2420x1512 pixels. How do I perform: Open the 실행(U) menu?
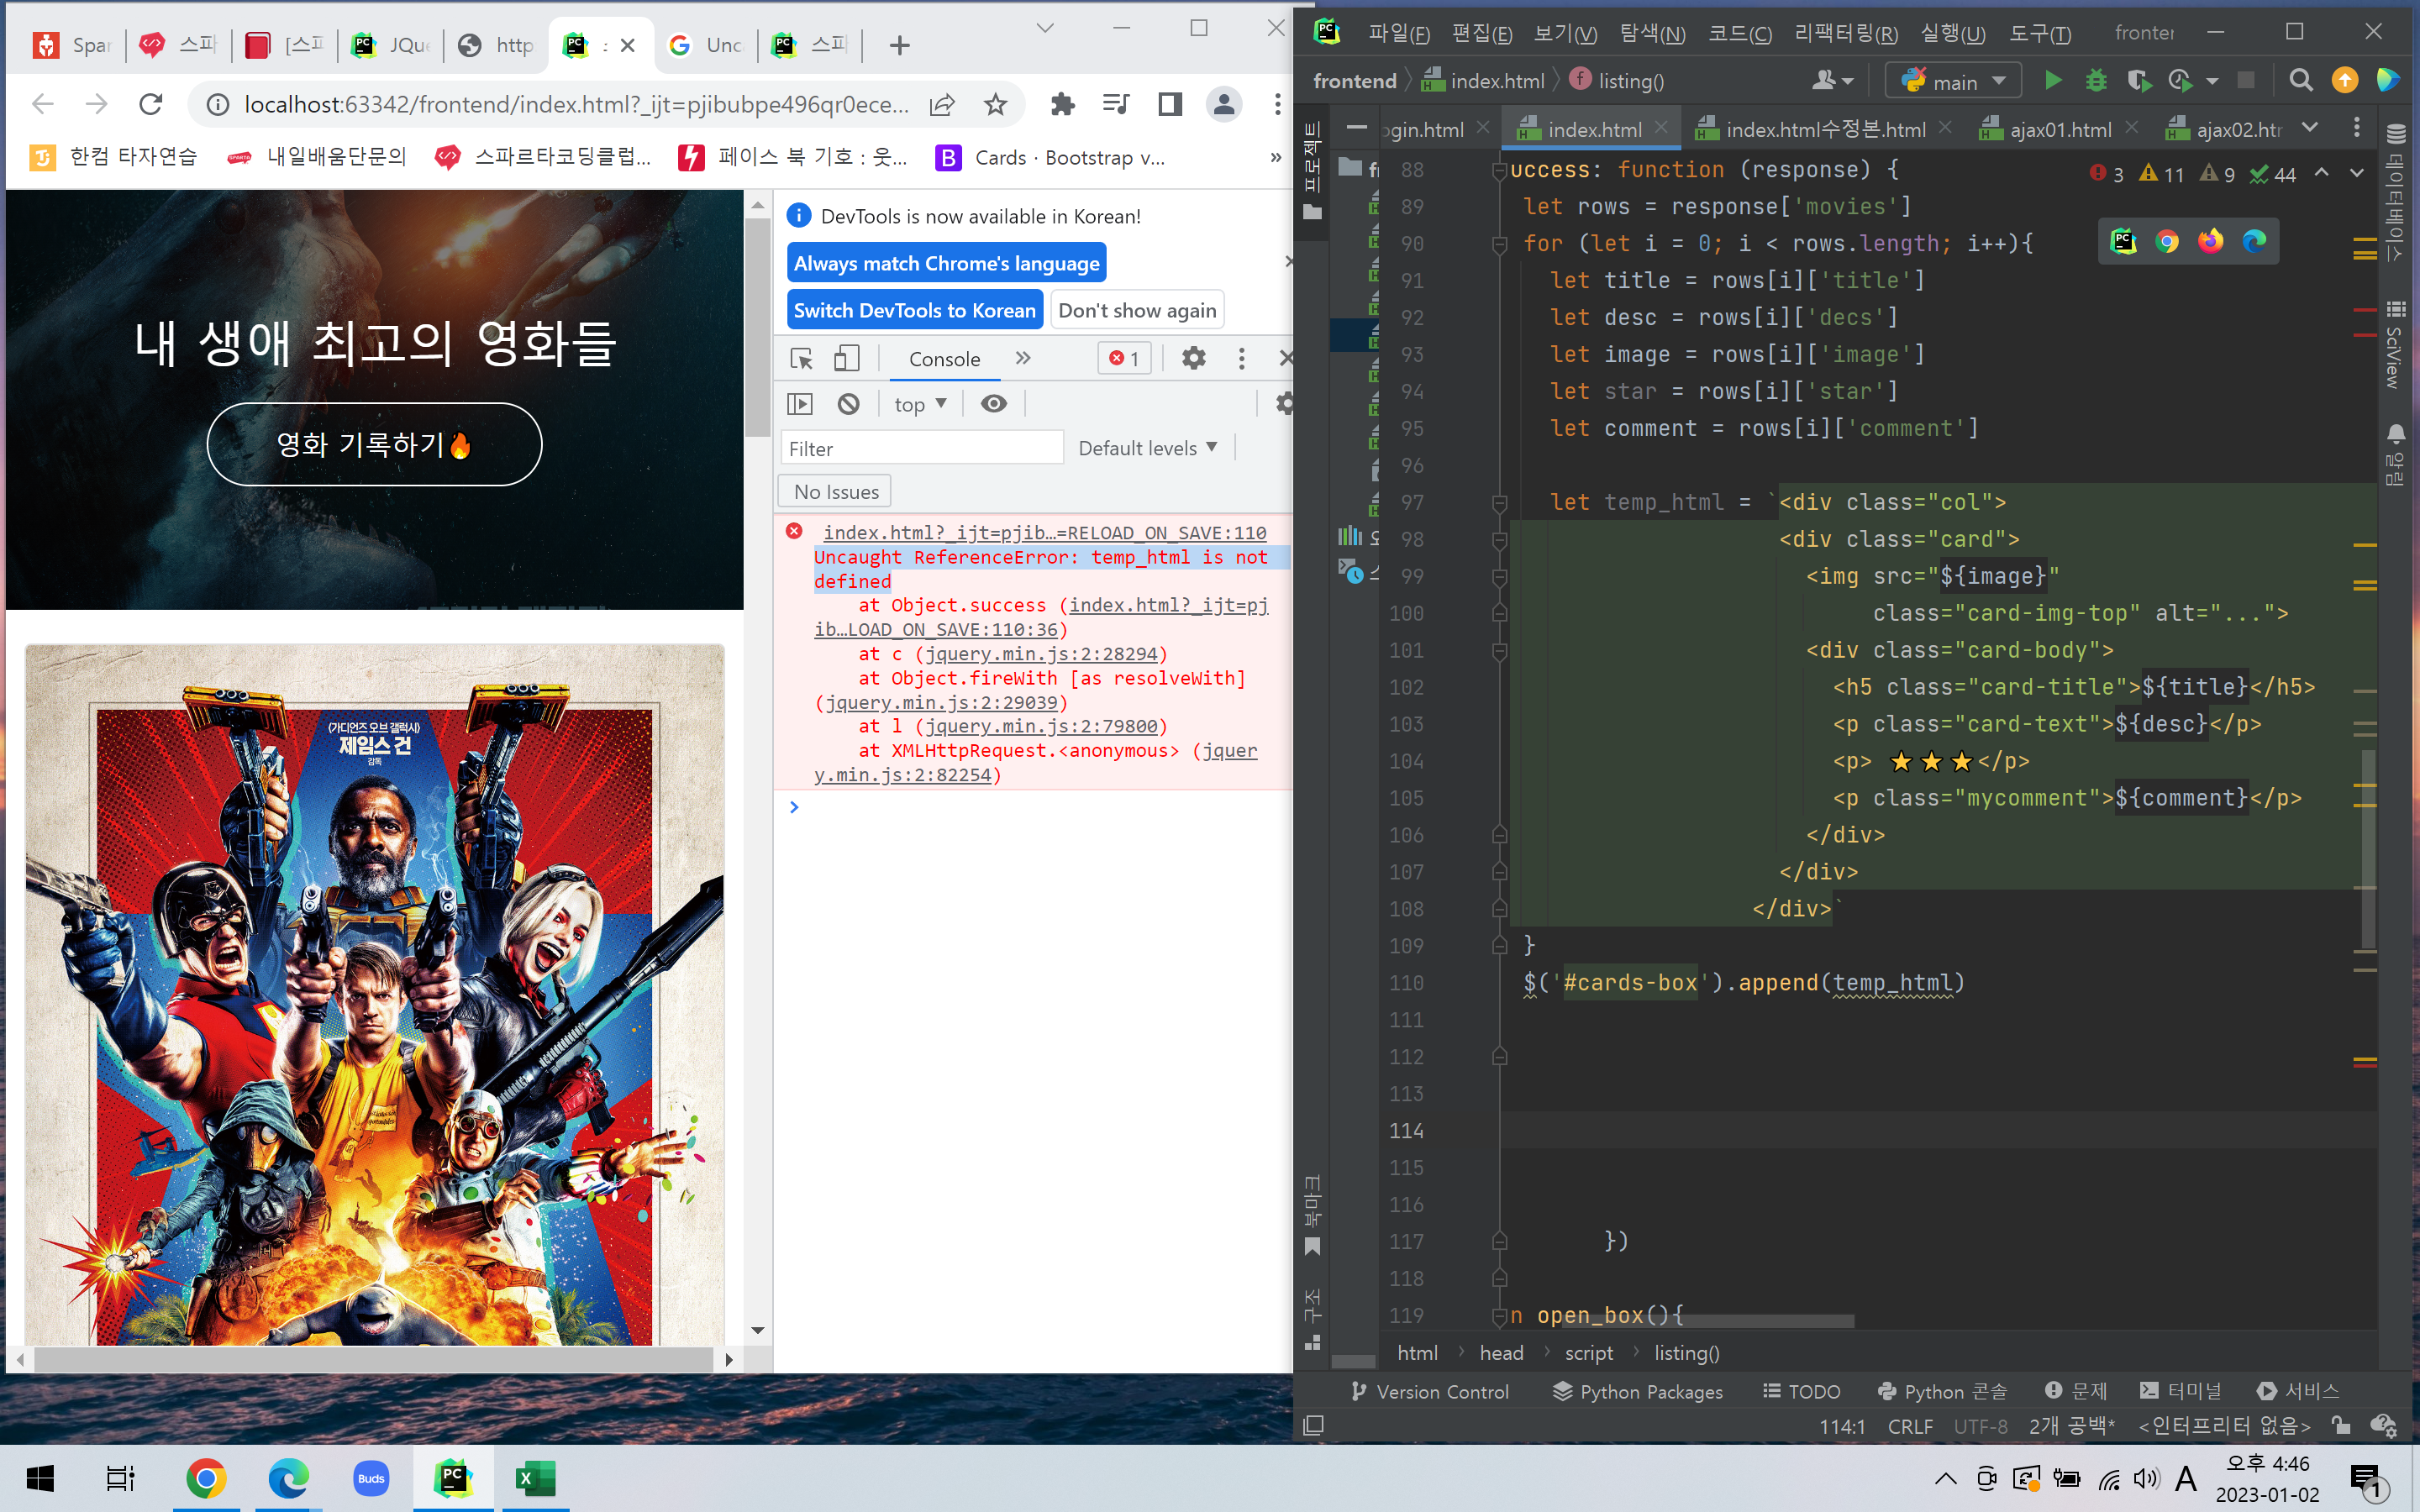tap(1952, 33)
